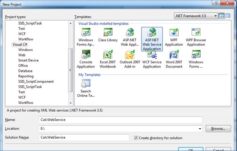Edit the Solution Name field
This screenshot has width=237, height=151.
coord(84,137)
